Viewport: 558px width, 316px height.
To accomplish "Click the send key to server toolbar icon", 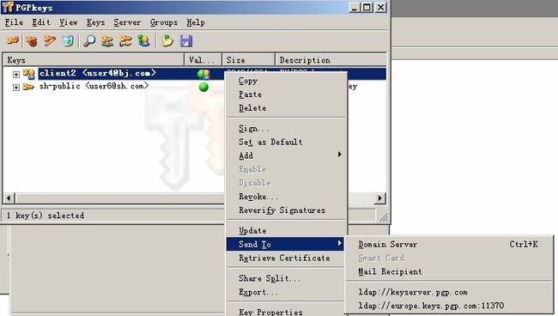I will [107, 41].
